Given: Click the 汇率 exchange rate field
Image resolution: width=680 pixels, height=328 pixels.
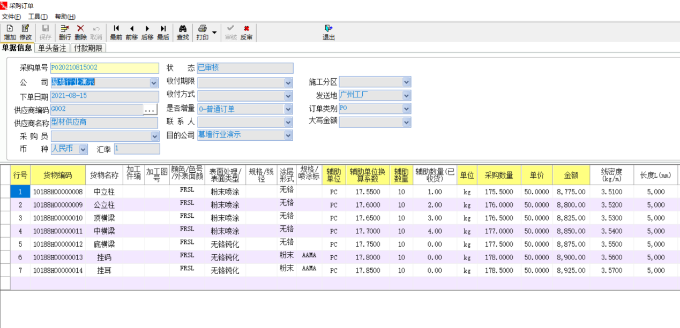Looking at the screenshot, I should click(137, 149).
